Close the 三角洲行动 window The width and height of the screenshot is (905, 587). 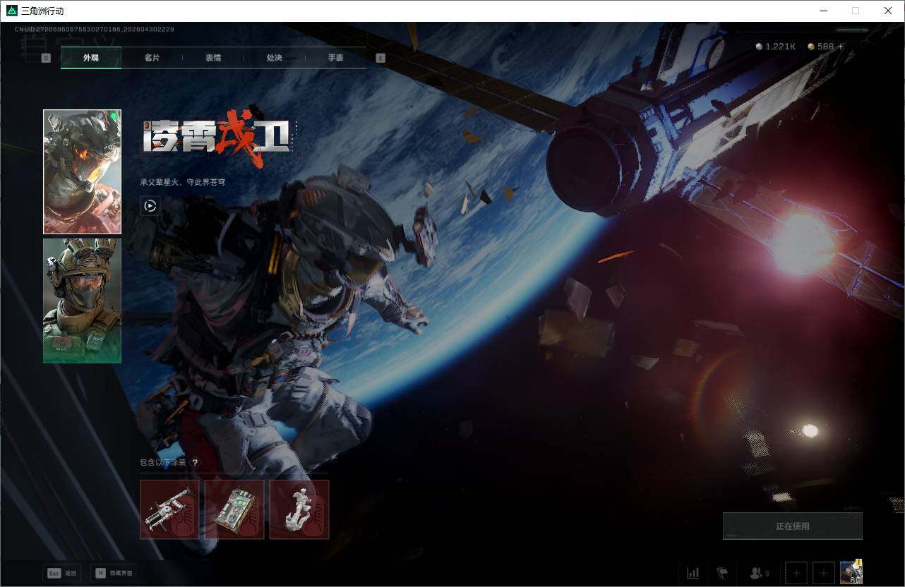coord(888,11)
